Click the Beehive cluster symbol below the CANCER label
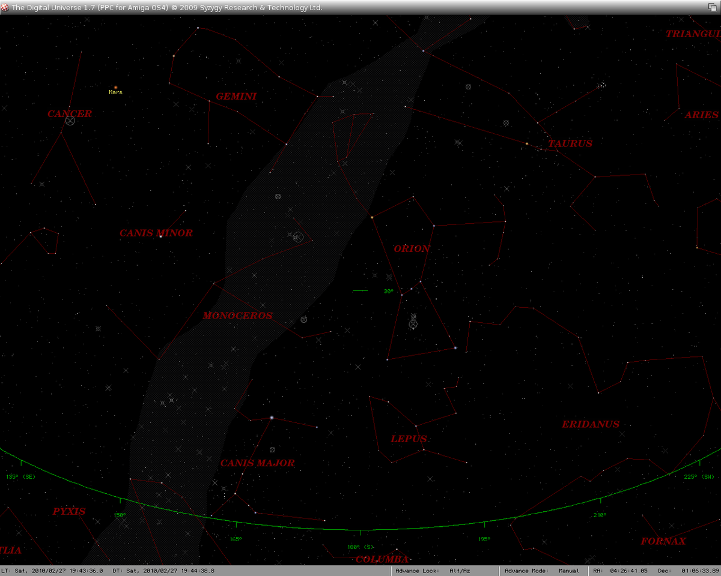The height and width of the screenshot is (576, 721). (70, 121)
